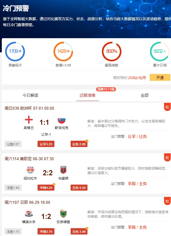Click the 800% highest multiple ring

(111, 51)
